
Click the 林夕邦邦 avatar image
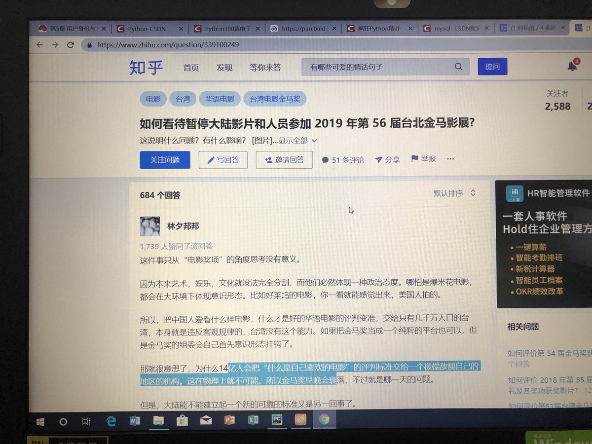pos(150,226)
